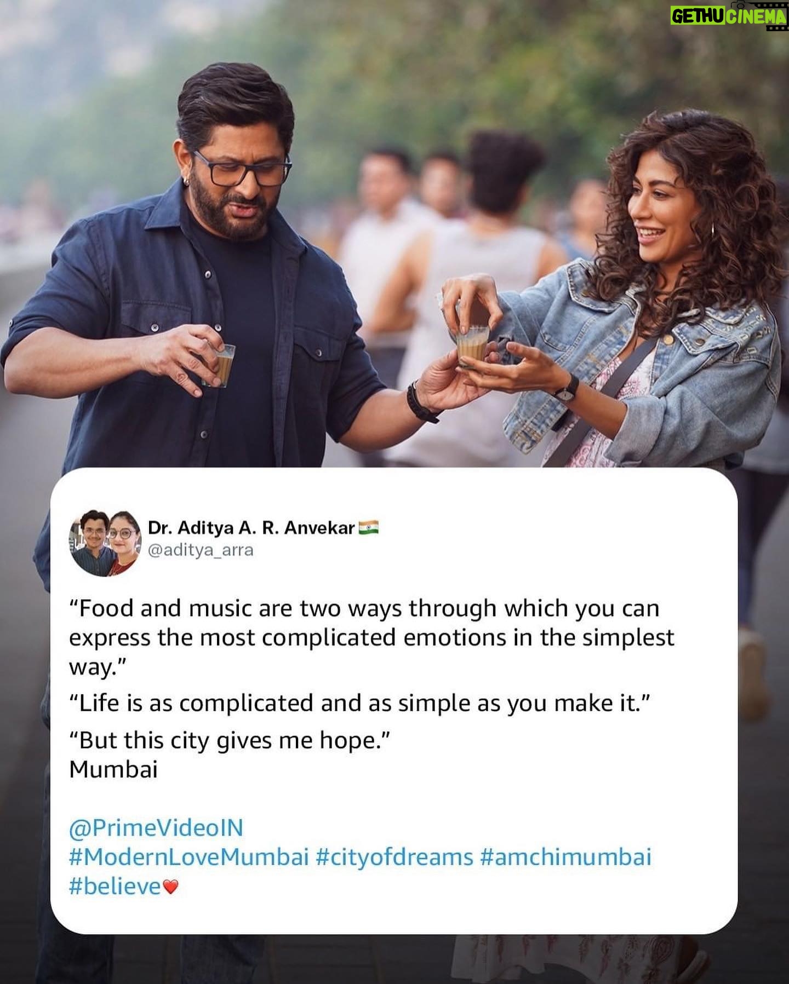Open the #cityofdreams hashtag
This screenshot has width=789, height=984.
click(395, 857)
